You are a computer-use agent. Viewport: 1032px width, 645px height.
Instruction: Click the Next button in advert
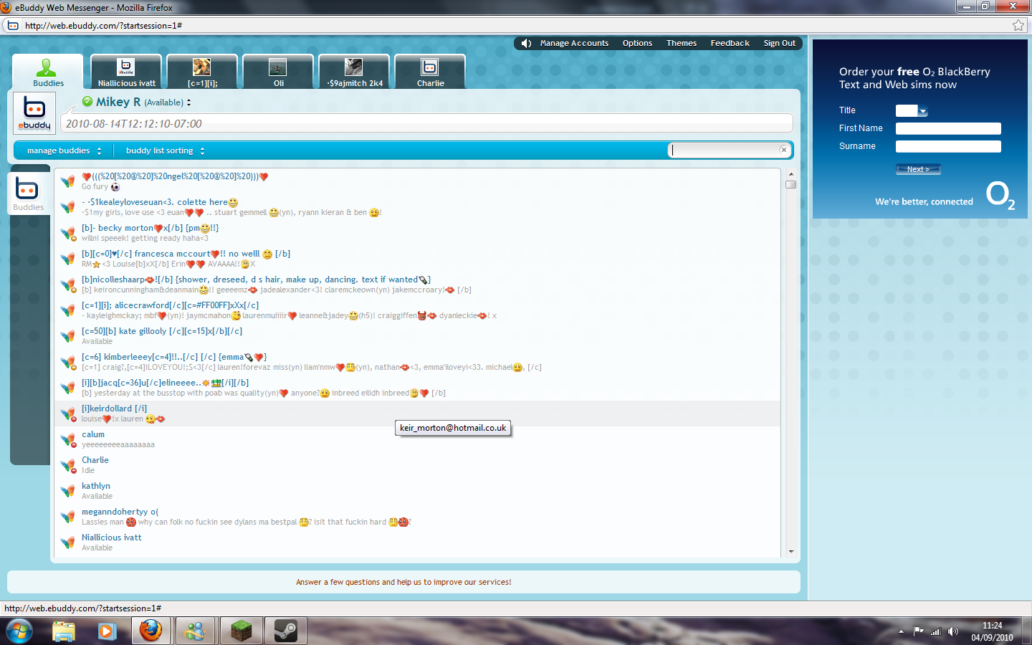[918, 169]
